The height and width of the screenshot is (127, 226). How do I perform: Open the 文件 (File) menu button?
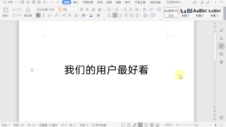(10, 2)
